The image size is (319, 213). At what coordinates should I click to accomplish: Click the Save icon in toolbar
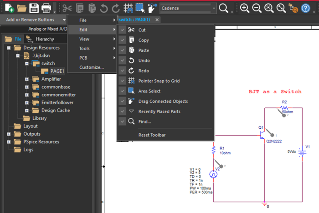(34, 8)
